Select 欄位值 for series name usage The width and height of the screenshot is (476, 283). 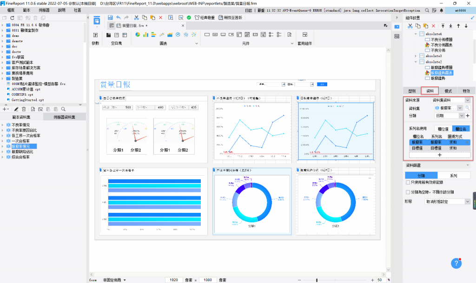tap(443, 129)
